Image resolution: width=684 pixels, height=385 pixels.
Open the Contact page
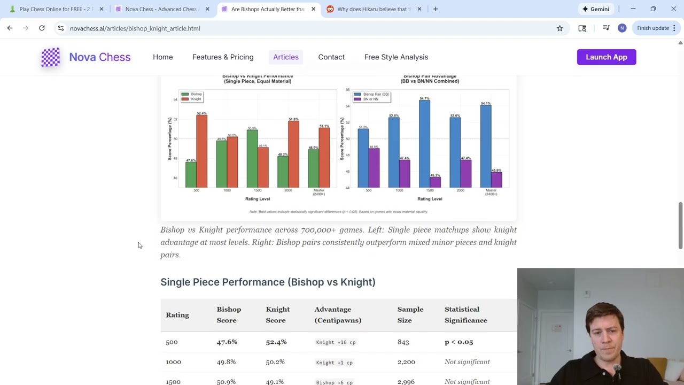(x=331, y=57)
